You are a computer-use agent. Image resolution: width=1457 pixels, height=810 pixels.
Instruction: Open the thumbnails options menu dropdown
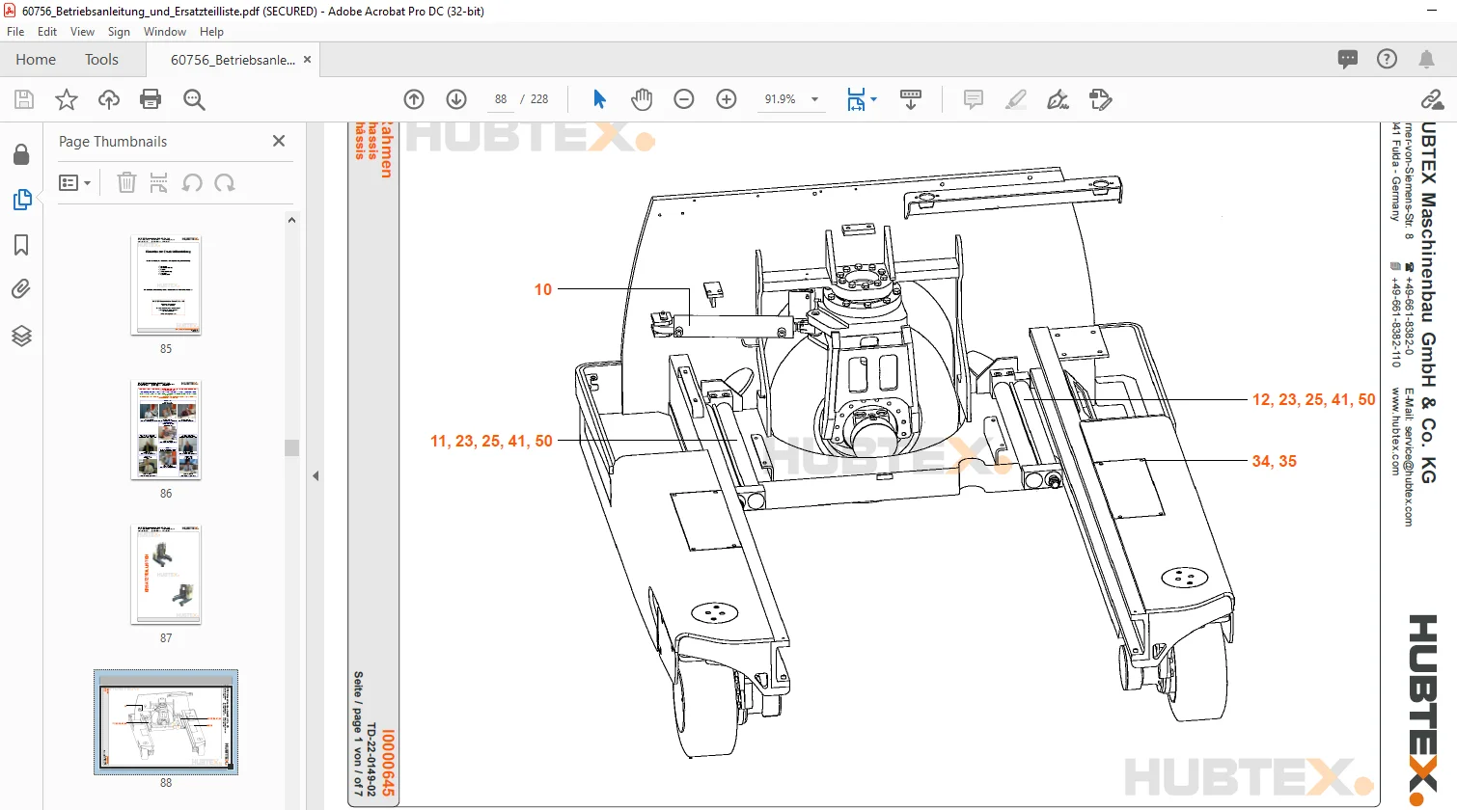click(x=74, y=182)
